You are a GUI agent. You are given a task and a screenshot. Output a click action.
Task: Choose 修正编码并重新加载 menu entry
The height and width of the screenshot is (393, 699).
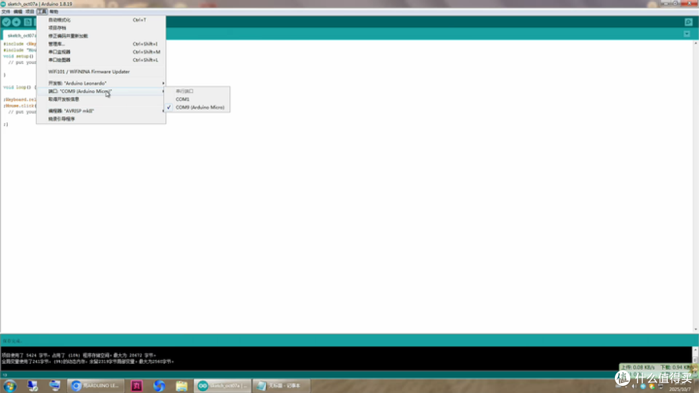coord(101,36)
